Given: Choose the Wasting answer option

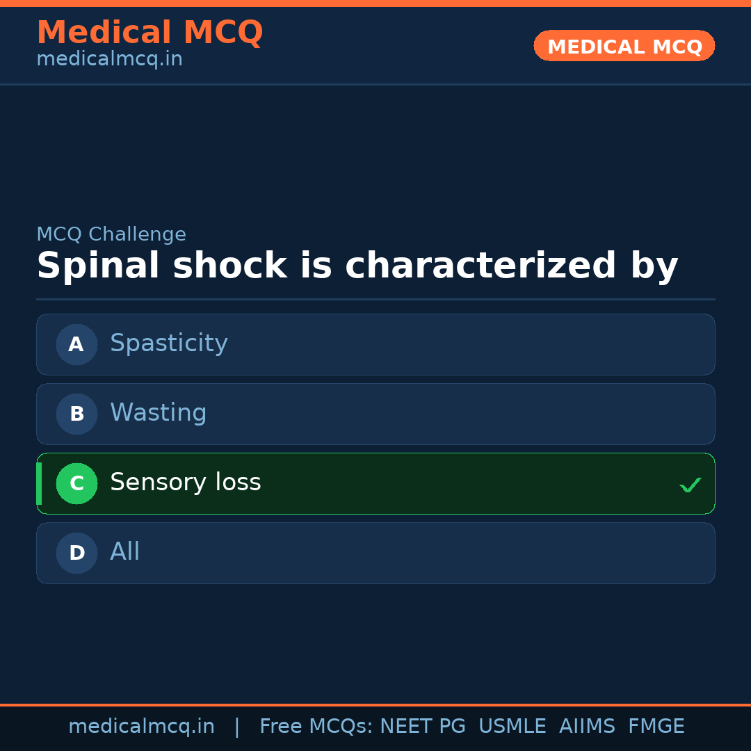Looking at the screenshot, I should (x=375, y=414).
